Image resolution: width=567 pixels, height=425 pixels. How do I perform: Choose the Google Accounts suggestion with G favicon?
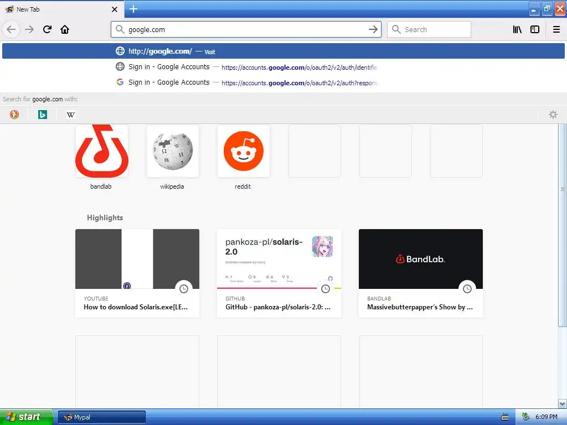click(283, 82)
